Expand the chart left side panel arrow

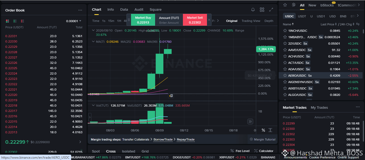pos(90,117)
